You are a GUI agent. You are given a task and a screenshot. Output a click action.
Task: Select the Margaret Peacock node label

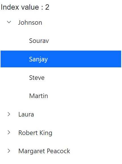(44, 151)
